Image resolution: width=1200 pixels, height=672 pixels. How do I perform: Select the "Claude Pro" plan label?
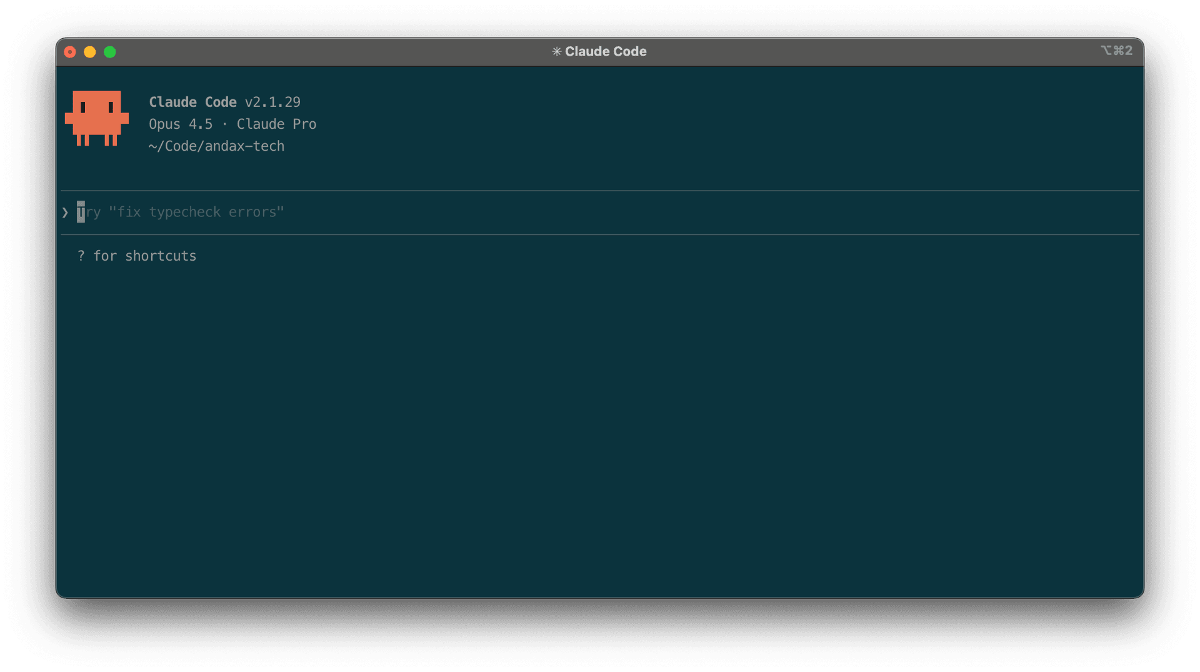[x=276, y=124]
